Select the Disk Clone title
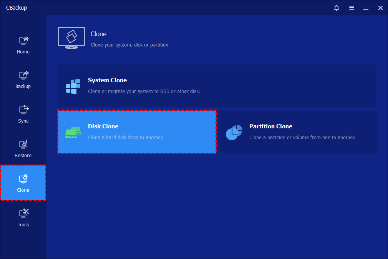The image size is (388, 259). point(103,126)
